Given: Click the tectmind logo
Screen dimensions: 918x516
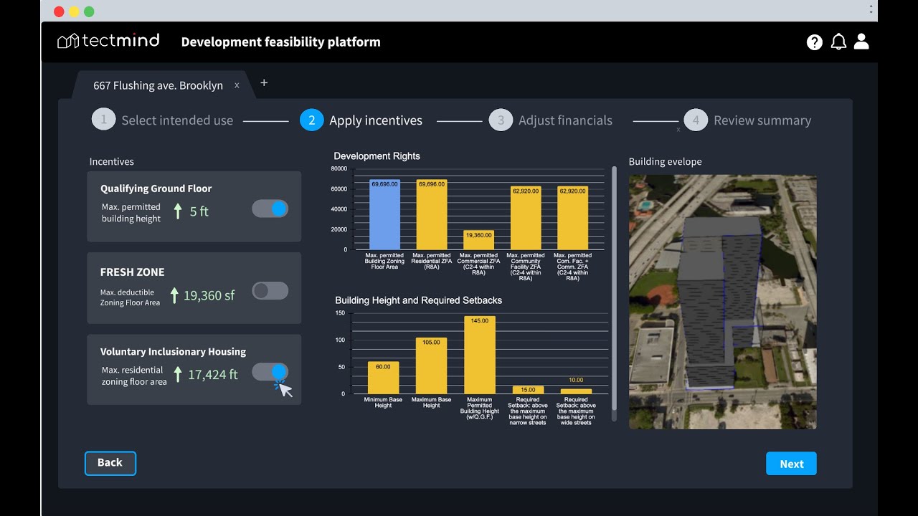Looking at the screenshot, I should tap(108, 41).
